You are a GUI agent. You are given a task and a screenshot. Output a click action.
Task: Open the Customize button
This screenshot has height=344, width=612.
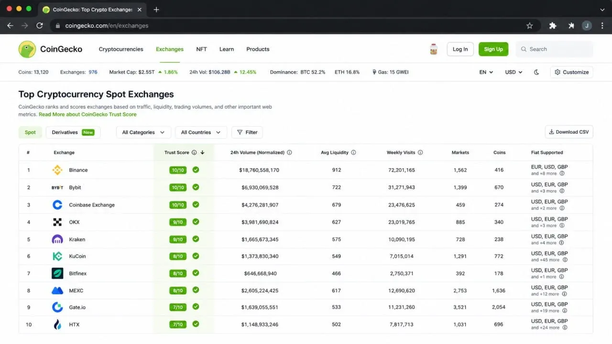coord(572,72)
